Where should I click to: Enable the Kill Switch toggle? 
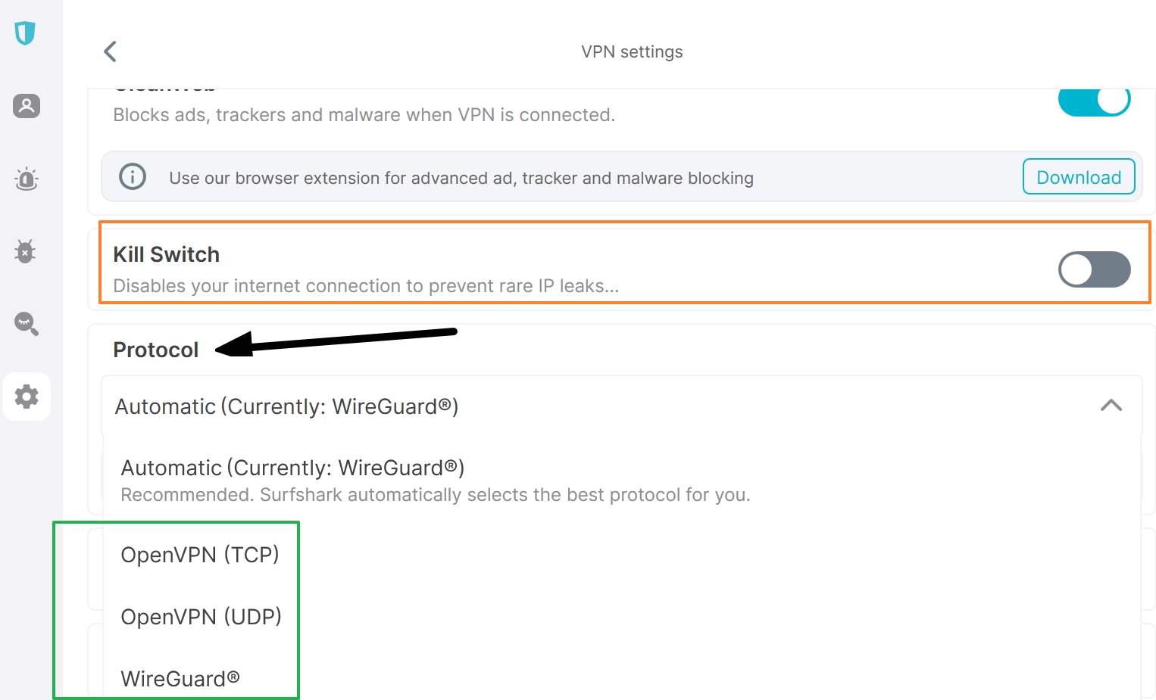pyautogui.click(x=1094, y=269)
